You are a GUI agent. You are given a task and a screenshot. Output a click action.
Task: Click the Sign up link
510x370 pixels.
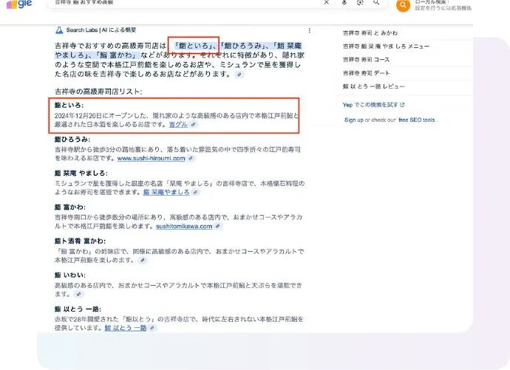pyautogui.click(x=354, y=120)
